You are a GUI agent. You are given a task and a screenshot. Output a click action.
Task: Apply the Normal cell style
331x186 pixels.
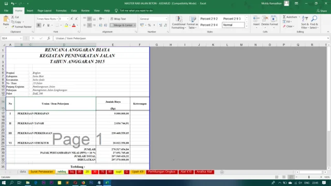(233, 25)
